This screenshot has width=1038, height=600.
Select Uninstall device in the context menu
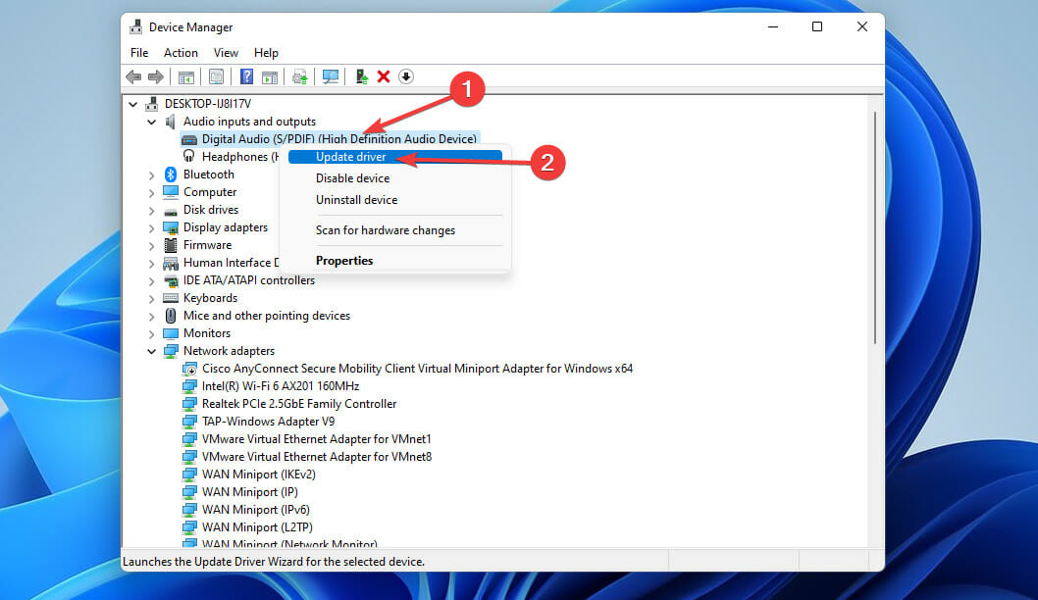pos(395,200)
